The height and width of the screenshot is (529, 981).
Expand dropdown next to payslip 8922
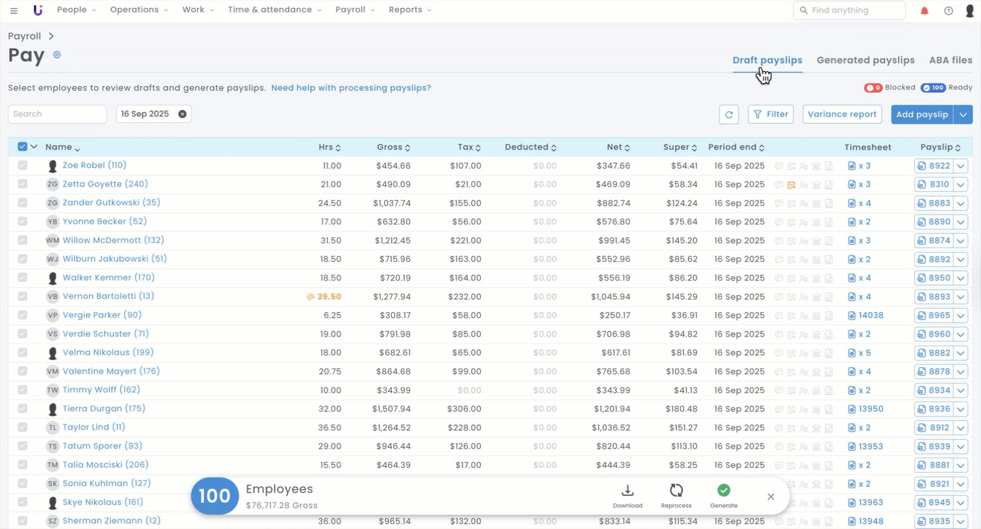point(961,166)
